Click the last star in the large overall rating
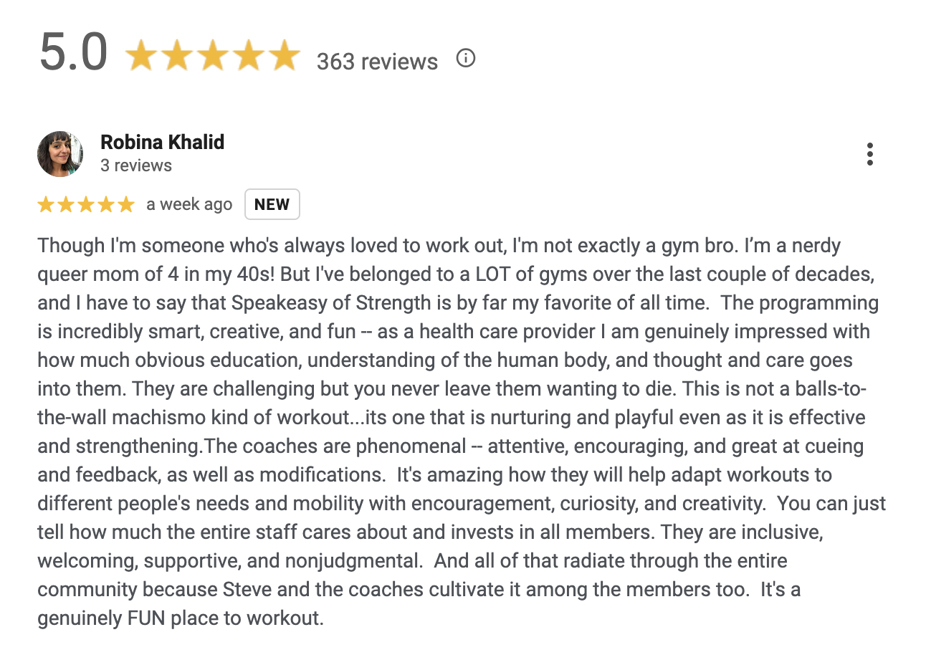926x665 pixels. tap(285, 56)
